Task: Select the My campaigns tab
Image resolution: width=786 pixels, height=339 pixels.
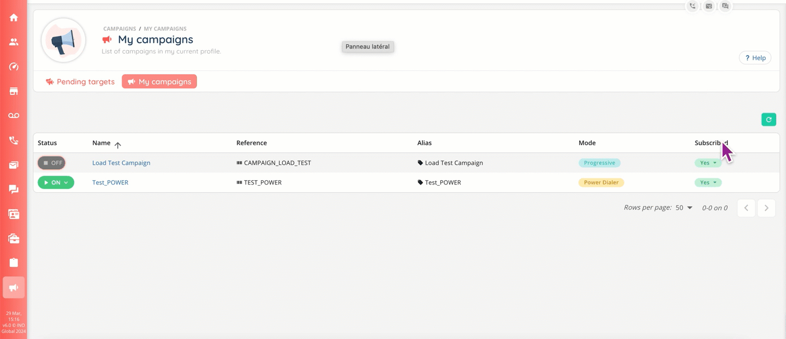Action: [159, 82]
